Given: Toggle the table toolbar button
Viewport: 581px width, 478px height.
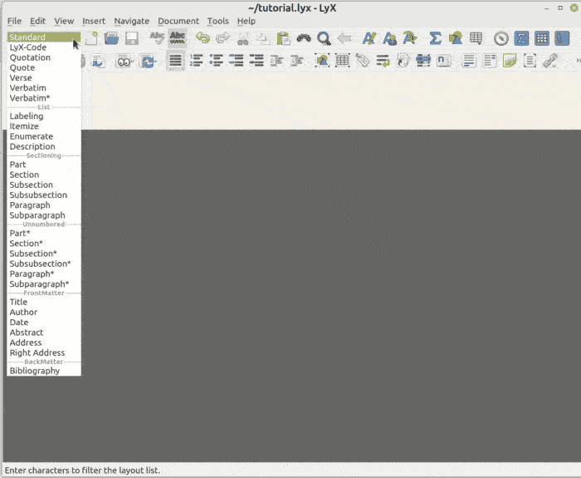Looking at the screenshot, I should pyautogui.click(x=541, y=38).
